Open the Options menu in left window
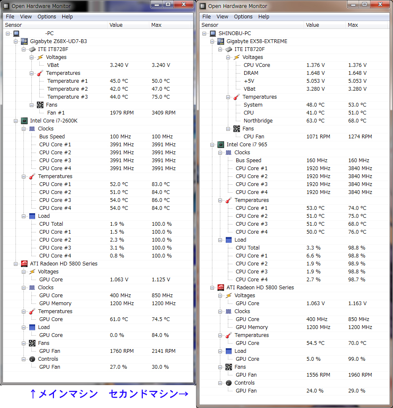Viewport: 393px width, 408px height. (46, 17)
